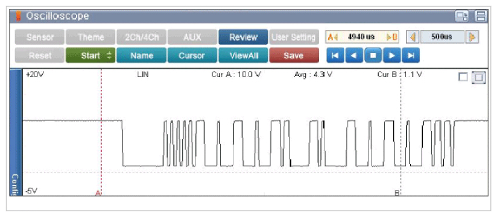Increase time base with right orange arrow
The image size is (497, 217).
point(472,37)
